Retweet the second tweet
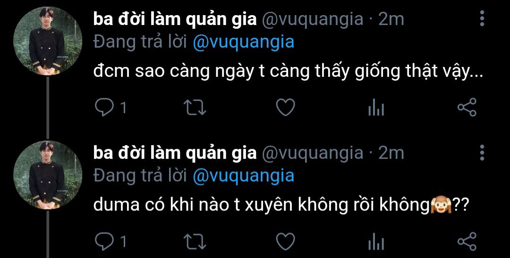Screen dimensions: 510x258 click(195, 242)
